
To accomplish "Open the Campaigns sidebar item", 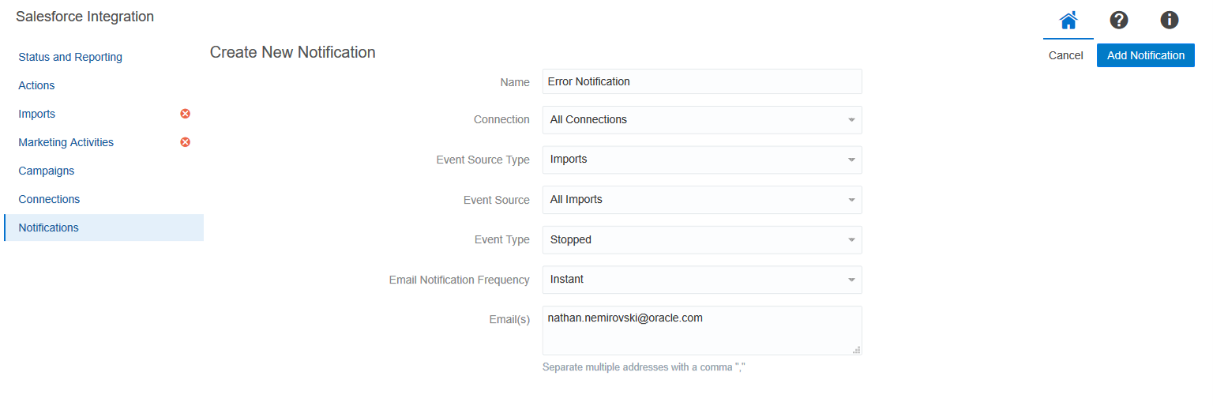I will 47,171.
